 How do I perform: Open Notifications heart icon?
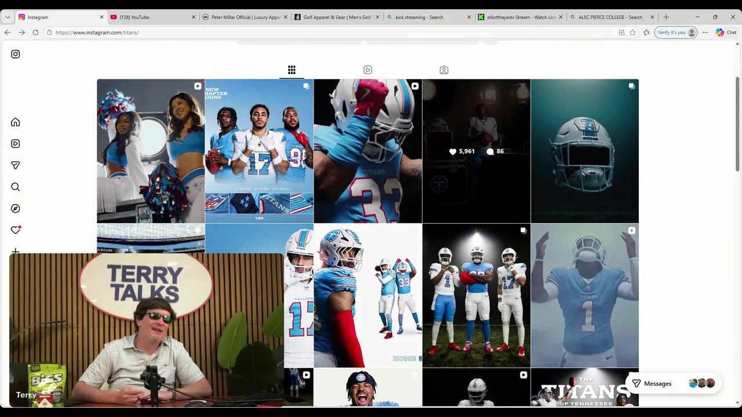16,230
